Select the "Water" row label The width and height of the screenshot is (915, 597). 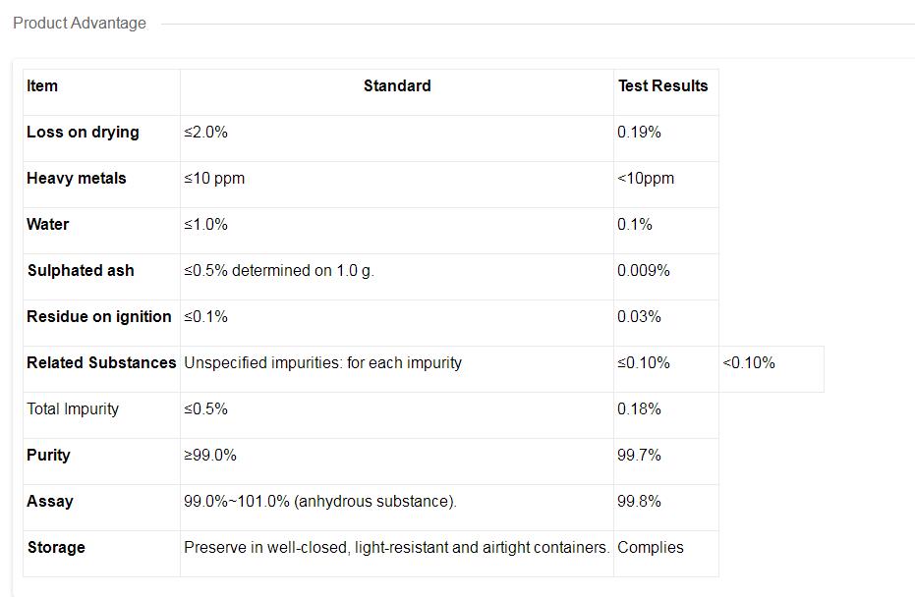coord(48,224)
